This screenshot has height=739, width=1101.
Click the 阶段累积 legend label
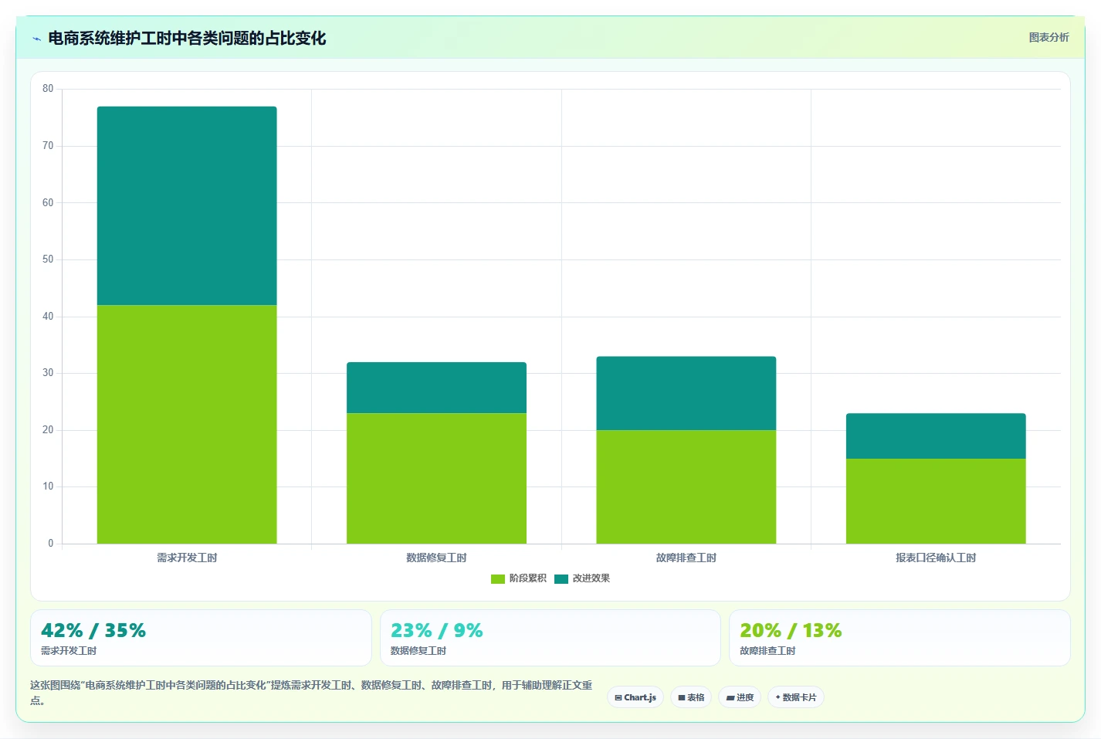528,578
